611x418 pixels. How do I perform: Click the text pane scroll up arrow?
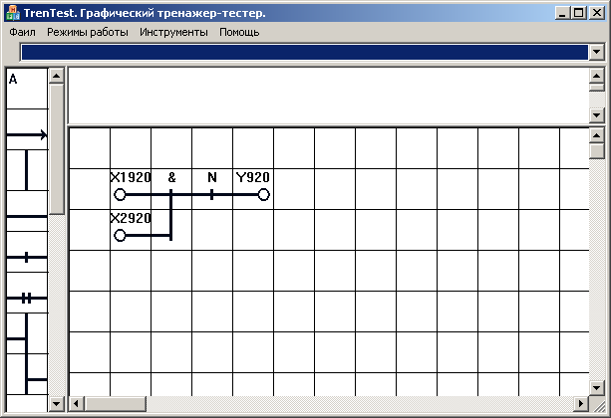point(597,76)
